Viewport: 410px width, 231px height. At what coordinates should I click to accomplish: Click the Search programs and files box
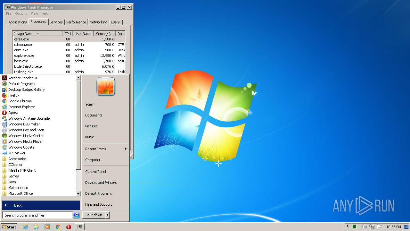[x=37, y=215]
